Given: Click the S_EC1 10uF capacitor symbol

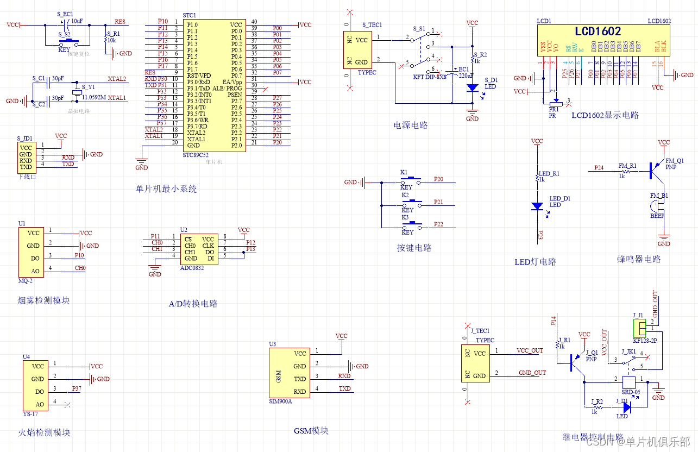Looking at the screenshot, I should pos(65,25).
